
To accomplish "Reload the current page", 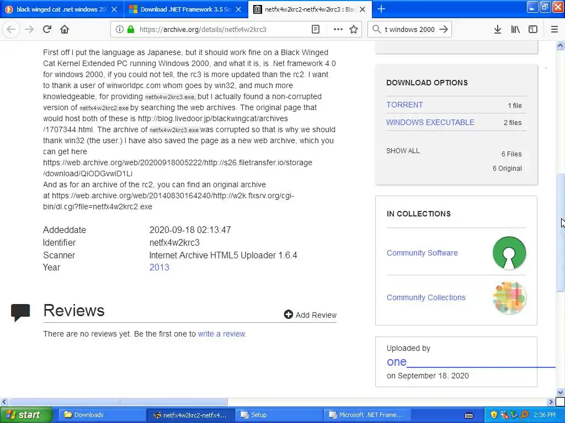I will 47,29.
